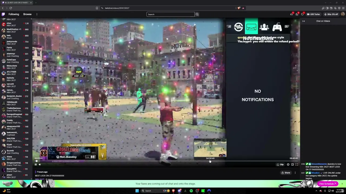The height and width of the screenshot is (194, 346).
Task: Go to the Following tab
Action: [14, 14]
